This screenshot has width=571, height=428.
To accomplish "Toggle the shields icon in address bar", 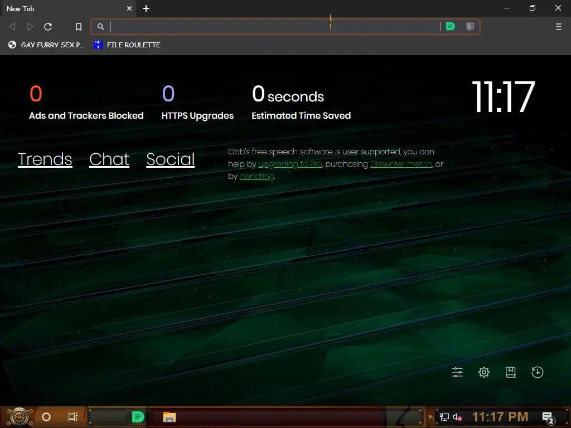I will [x=470, y=26].
